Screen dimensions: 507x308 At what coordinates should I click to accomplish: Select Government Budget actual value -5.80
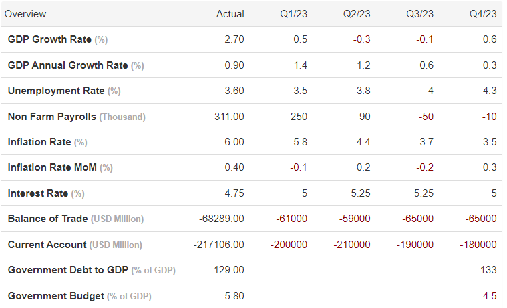click(x=233, y=296)
